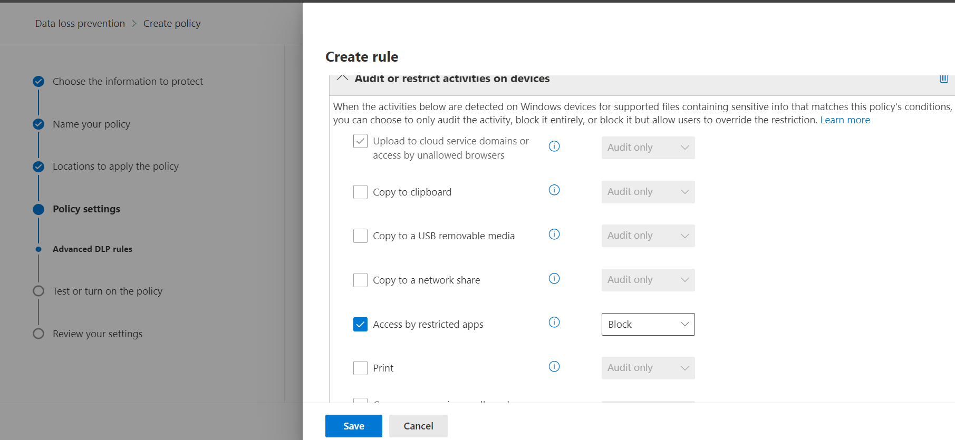Open info icon for Copy to a network share

(x=554, y=279)
